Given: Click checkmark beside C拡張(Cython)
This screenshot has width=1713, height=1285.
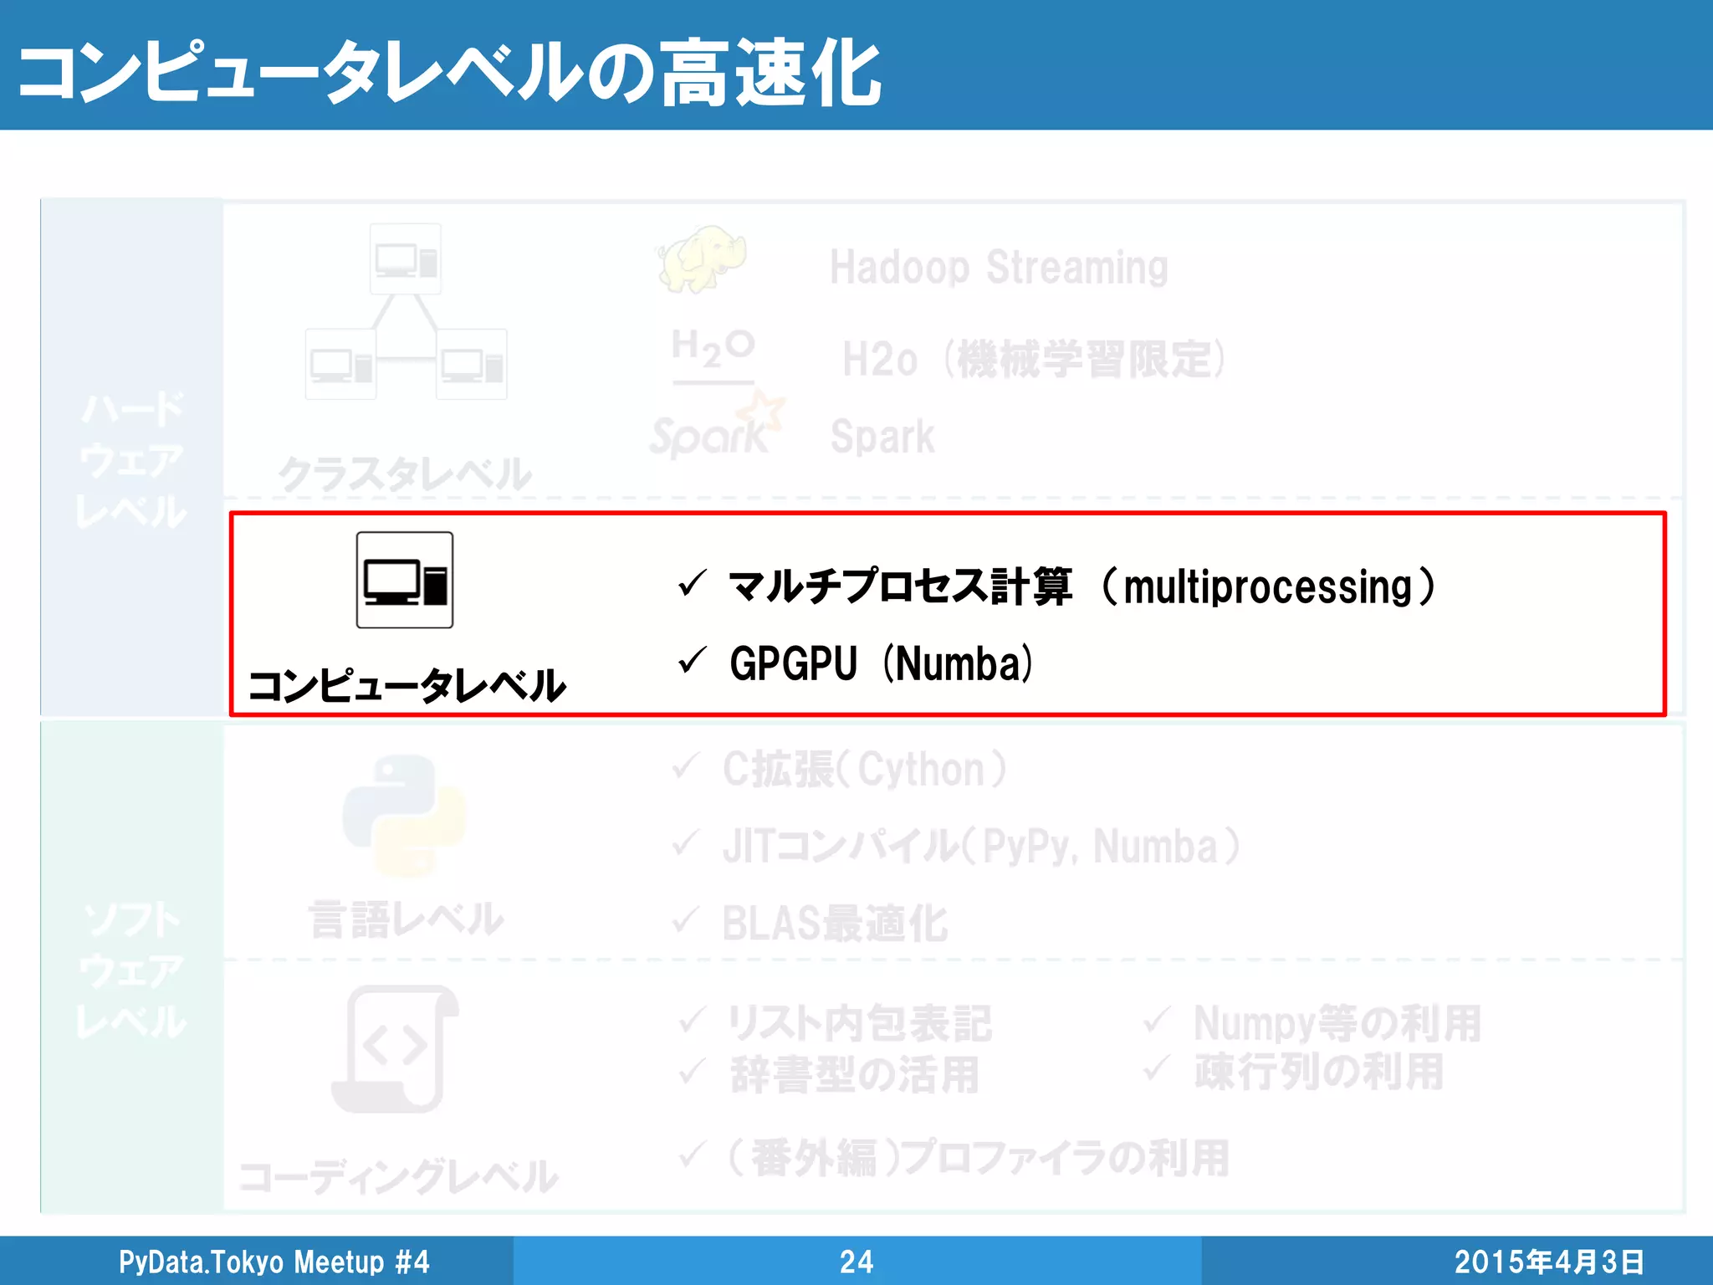Looking at the screenshot, I should [687, 766].
